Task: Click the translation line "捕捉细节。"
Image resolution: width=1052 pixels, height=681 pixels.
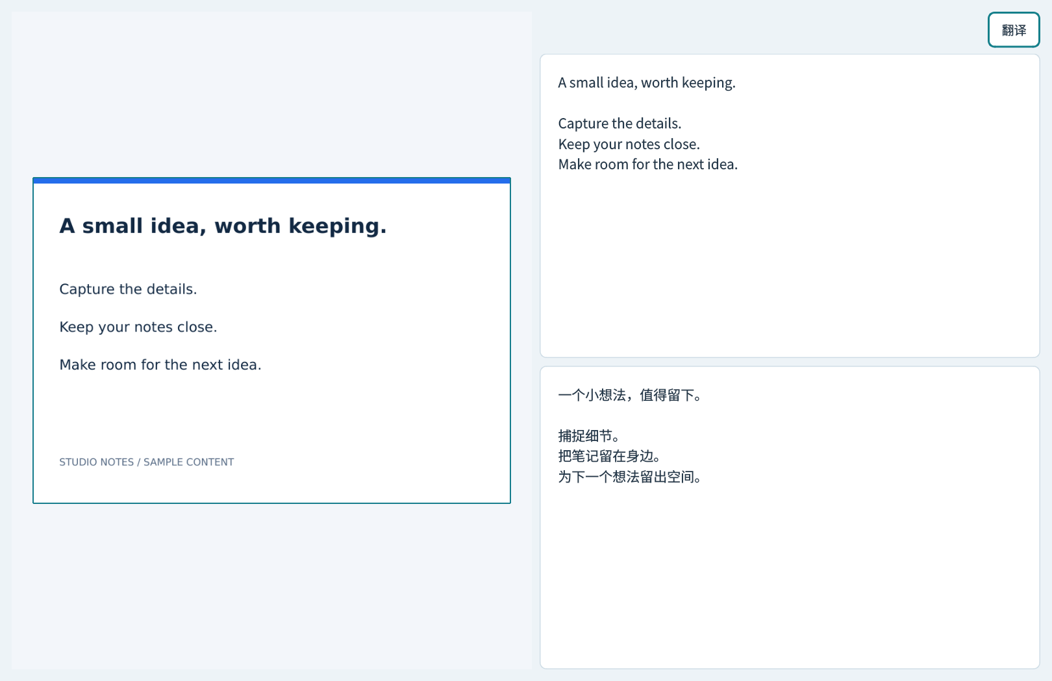Action: point(589,436)
